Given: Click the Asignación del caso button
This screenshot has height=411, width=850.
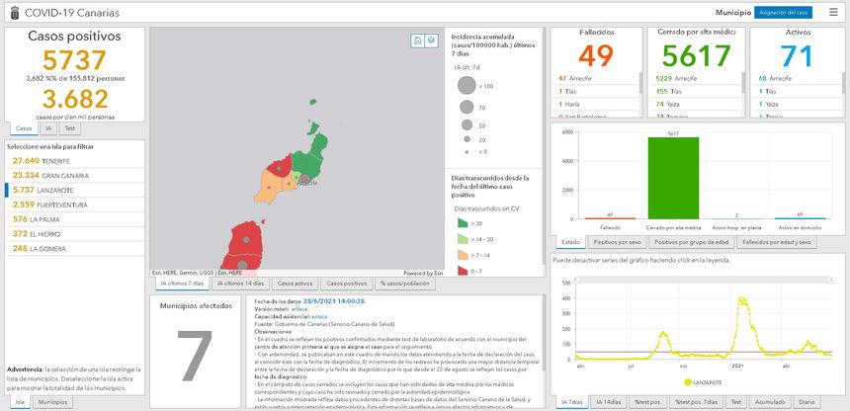Looking at the screenshot, I should 782,13.
